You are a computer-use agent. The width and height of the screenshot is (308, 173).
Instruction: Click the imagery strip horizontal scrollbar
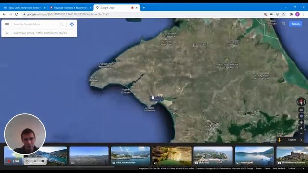click(71, 167)
